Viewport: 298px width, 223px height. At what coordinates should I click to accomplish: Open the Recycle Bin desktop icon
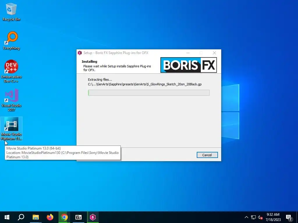(x=11, y=12)
